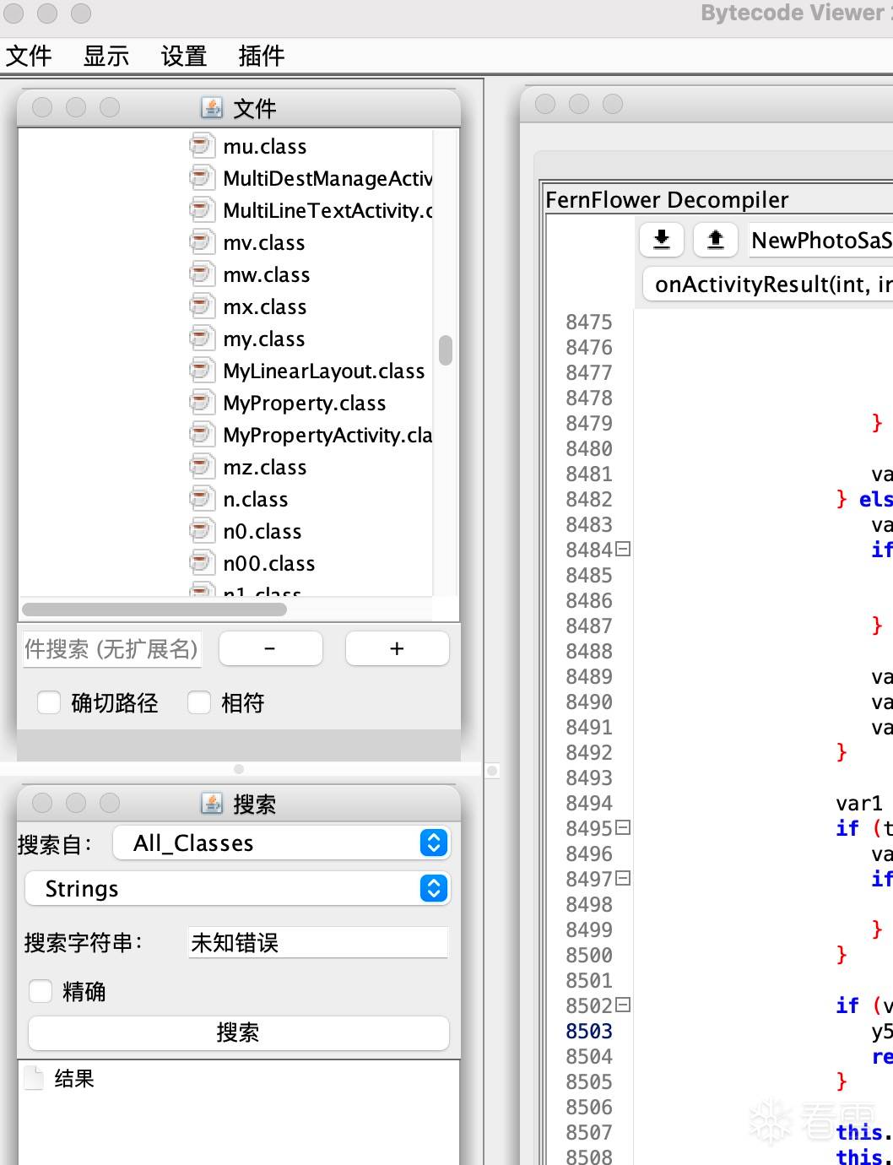Open the 设置 menu

184,56
